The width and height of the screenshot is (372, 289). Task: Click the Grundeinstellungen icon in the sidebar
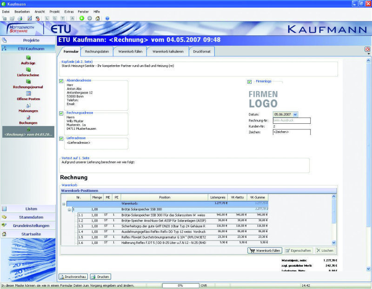(x=4, y=225)
